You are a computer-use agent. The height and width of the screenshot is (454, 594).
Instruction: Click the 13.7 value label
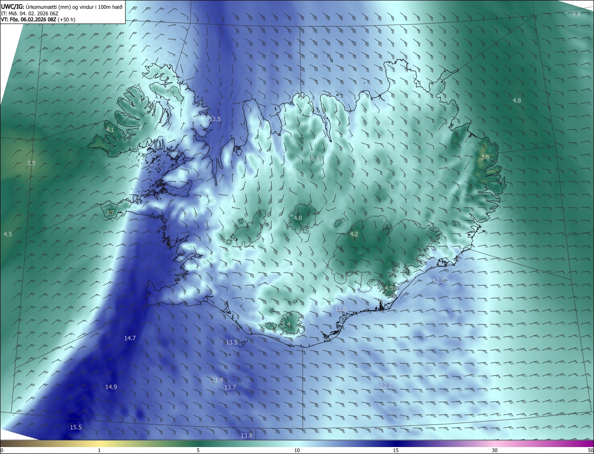click(230, 387)
